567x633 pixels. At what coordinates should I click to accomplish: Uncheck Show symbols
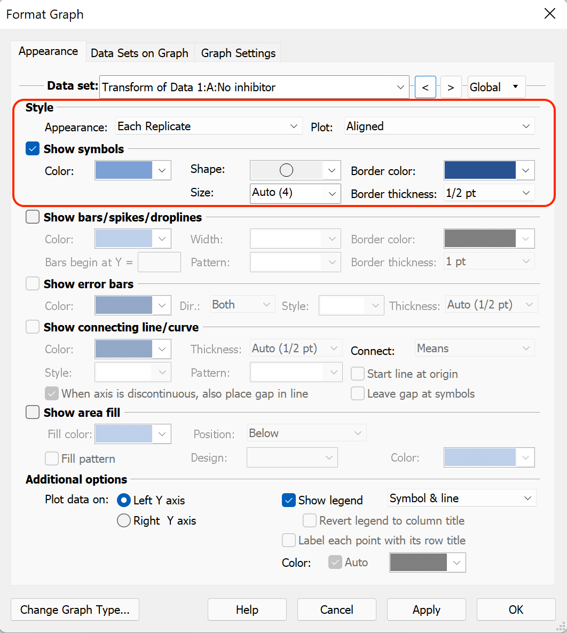32,148
